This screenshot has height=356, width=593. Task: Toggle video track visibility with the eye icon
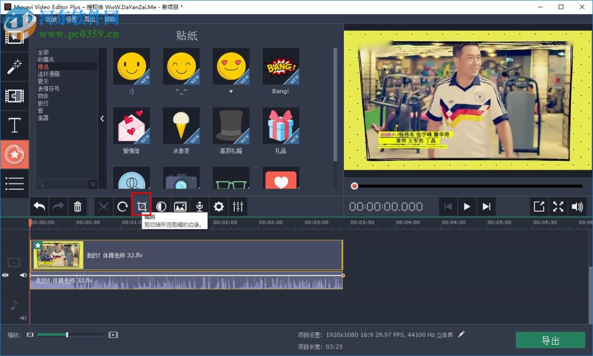click(5, 275)
